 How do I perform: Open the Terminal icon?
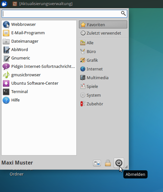[6, 92]
